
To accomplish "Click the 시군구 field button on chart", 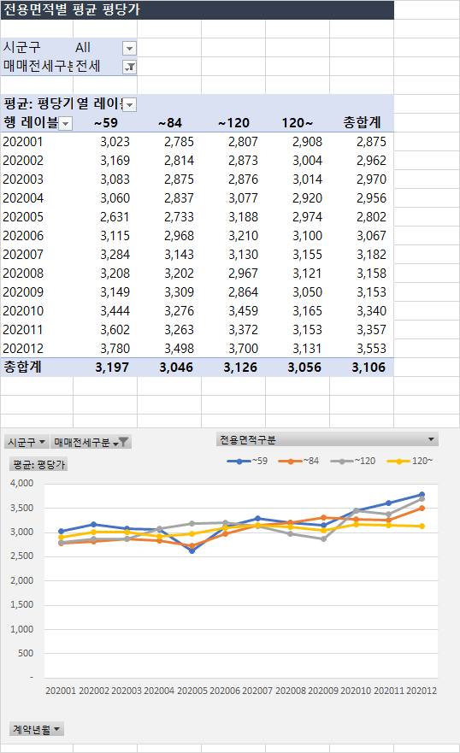I will tap(27, 442).
